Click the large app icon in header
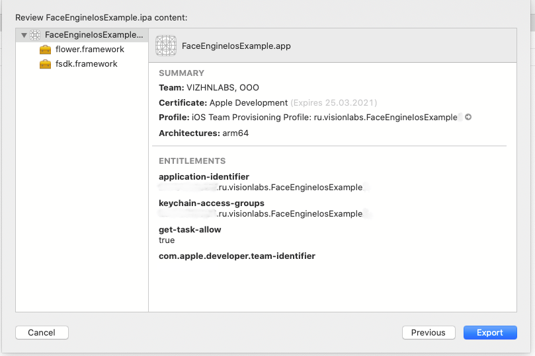Viewport: 535px width, 356px height. pyautogui.click(x=165, y=46)
